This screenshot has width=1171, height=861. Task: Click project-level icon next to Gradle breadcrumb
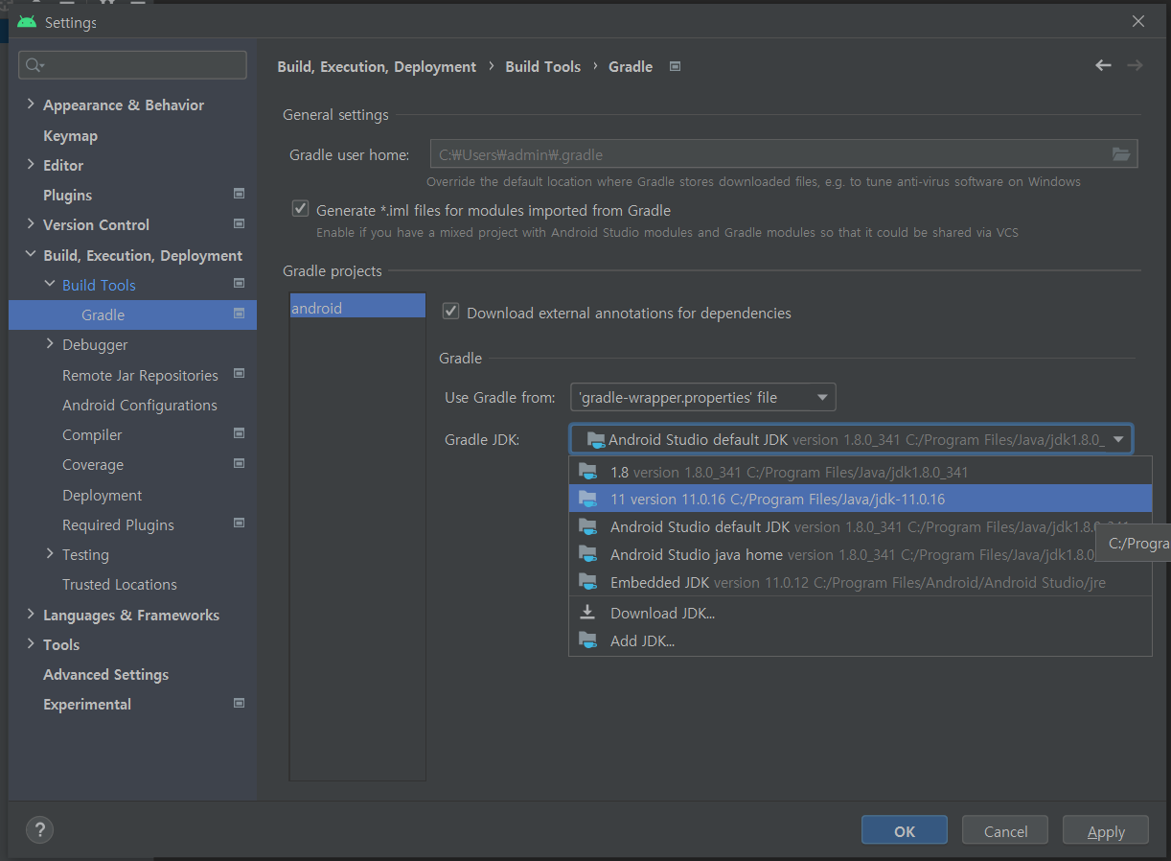(675, 66)
